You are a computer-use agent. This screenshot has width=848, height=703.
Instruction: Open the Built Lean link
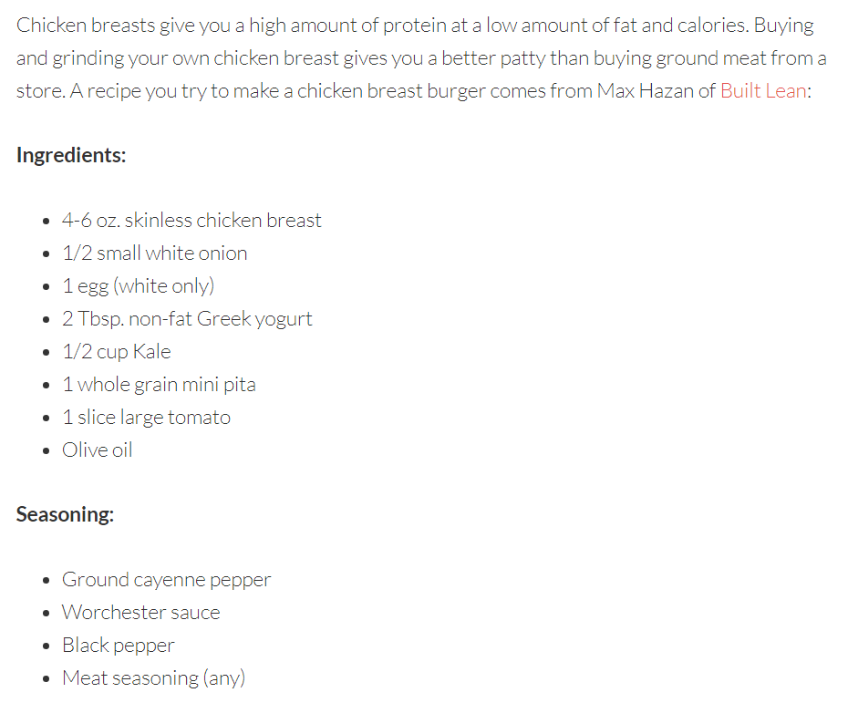[763, 91]
